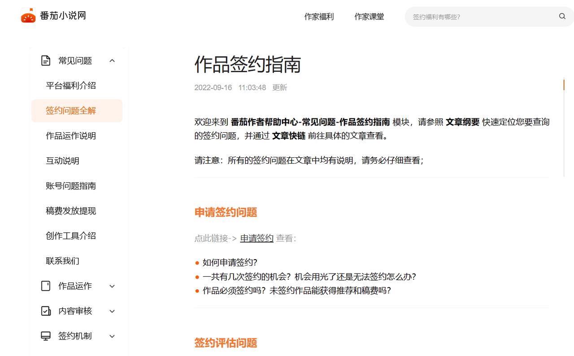
Task: Click the 申请签约问题 orange heading
Action: [226, 213]
